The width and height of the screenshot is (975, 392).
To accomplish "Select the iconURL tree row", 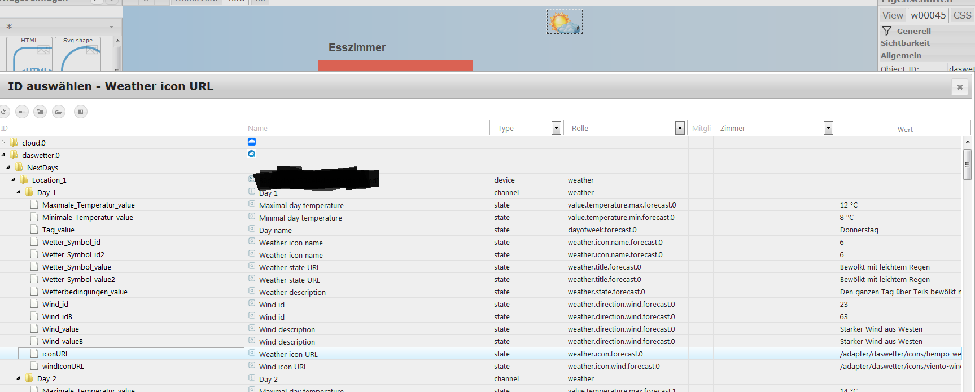I will pyautogui.click(x=480, y=354).
